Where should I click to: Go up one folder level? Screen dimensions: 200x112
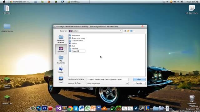pyautogui.click(x=125, y=31)
